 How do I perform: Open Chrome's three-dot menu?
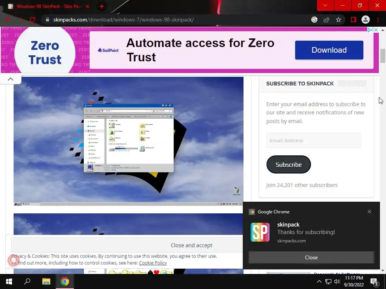pyautogui.click(x=378, y=20)
